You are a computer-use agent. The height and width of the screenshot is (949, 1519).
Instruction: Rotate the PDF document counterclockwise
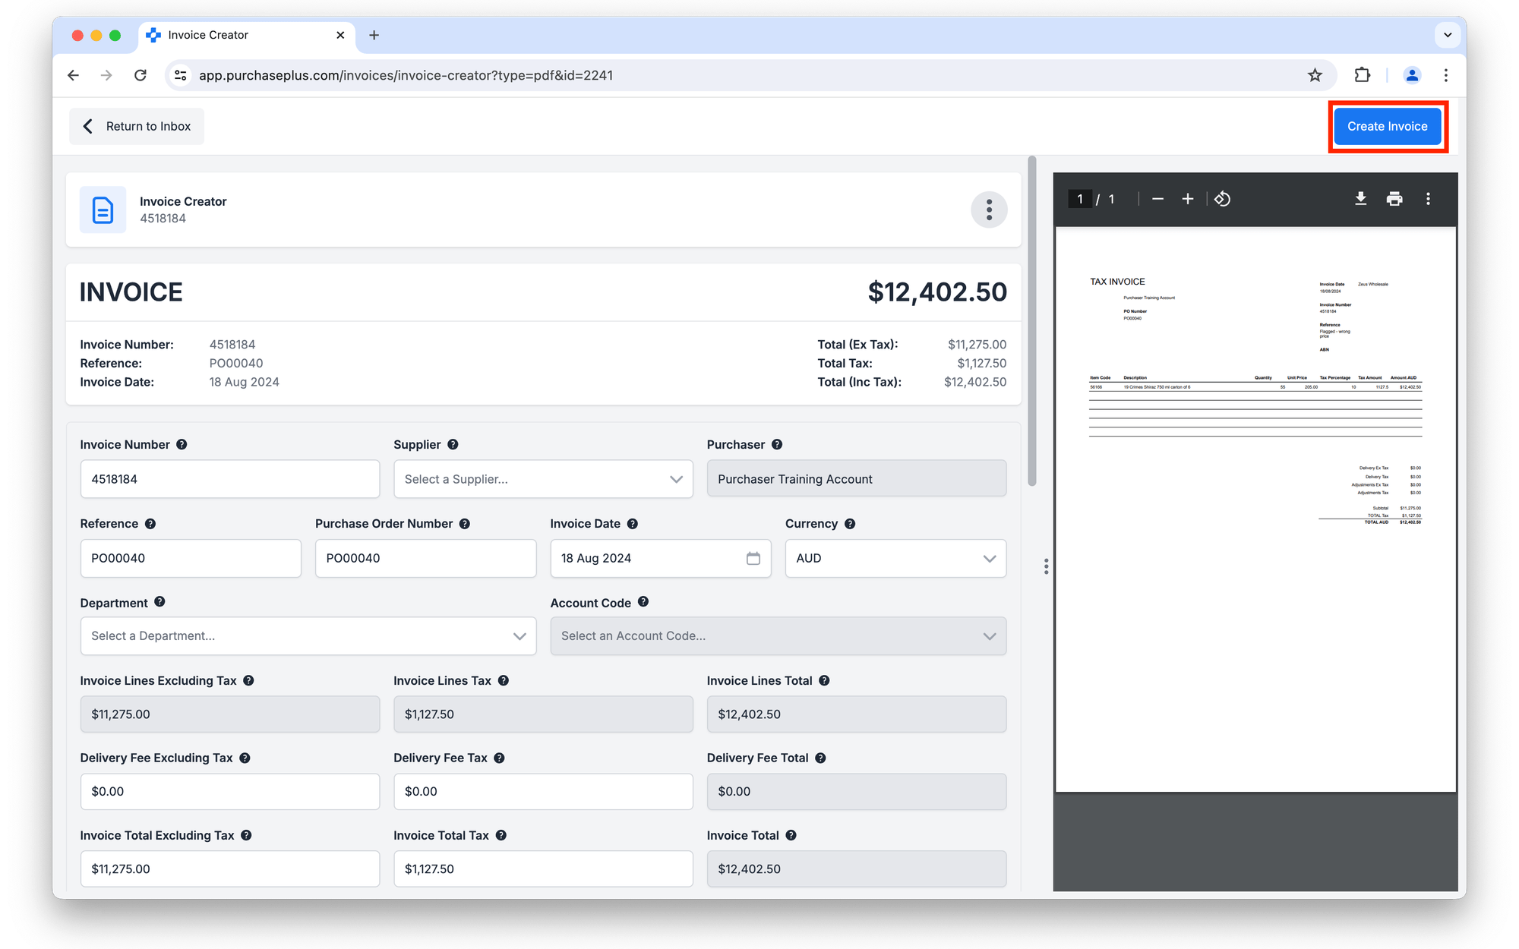pos(1222,199)
